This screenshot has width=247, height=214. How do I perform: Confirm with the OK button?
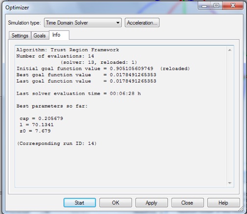point(115,203)
